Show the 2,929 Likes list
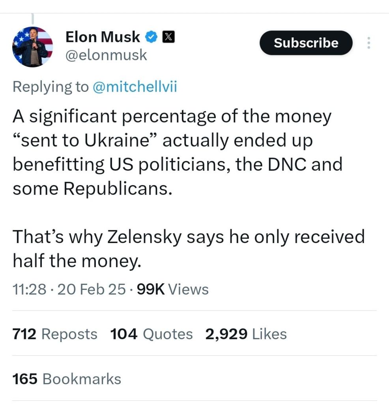The image size is (389, 404). point(246,334)
